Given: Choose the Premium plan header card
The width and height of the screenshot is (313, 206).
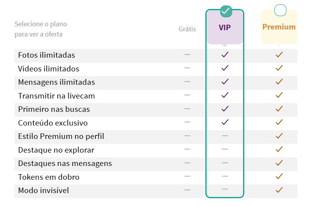Looking at the screenshot, I should click(279, 27).
